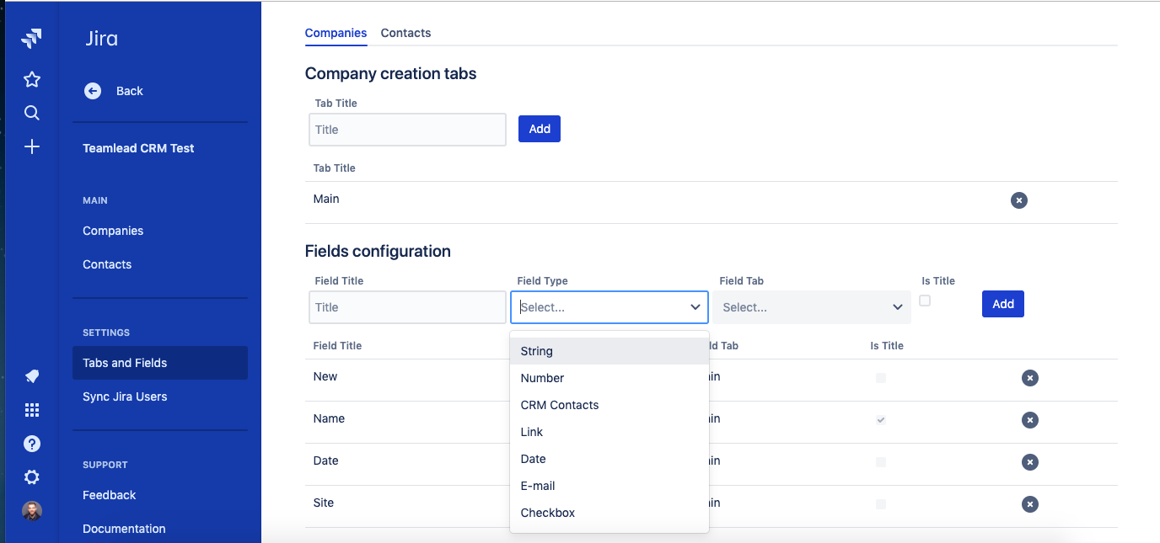The image size is (1160, 543).
Task: Click the plus create icon
Action: (32, 147)
